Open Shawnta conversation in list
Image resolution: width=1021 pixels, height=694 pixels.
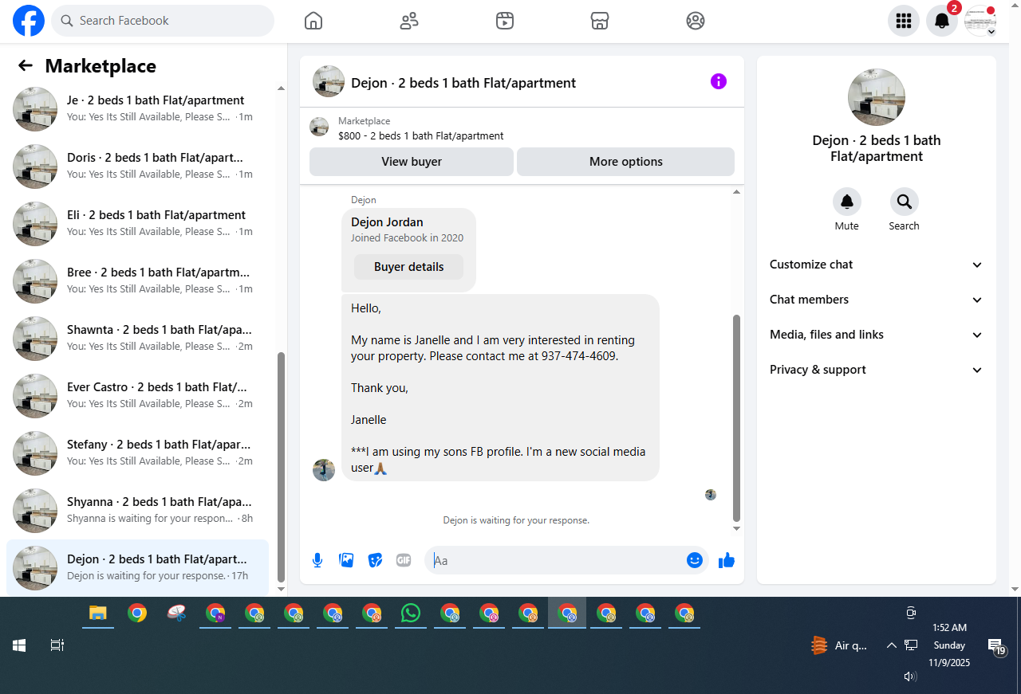[x=137, y=339]
